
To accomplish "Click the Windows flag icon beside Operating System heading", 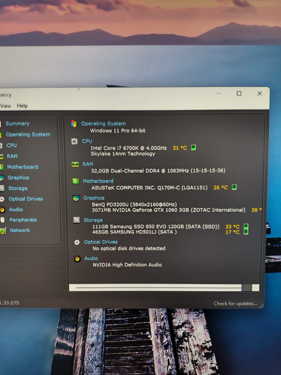I will (x=74, y=124).
